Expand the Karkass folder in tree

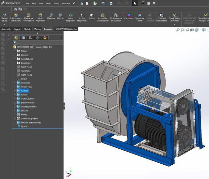click(x=14, y=91)
